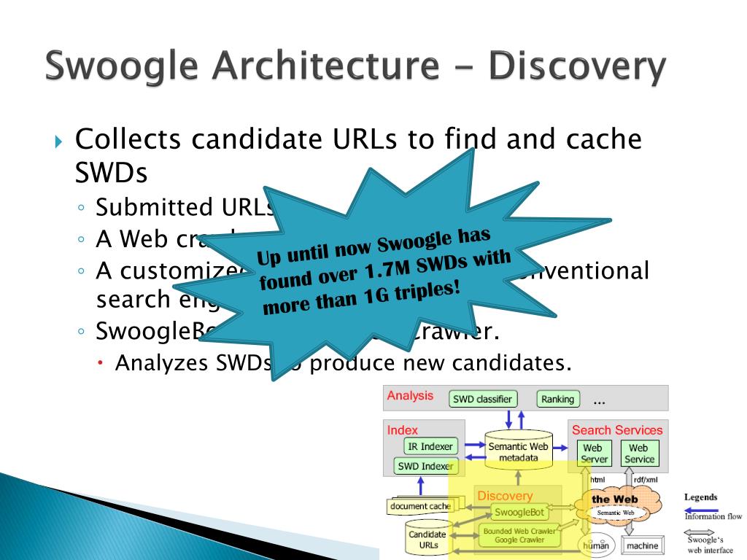The height and width of the screenshot is (560, 747).
Task: Click the bullet 'Collects candidate URLs to find and cache'
Action: pos(358,139)
